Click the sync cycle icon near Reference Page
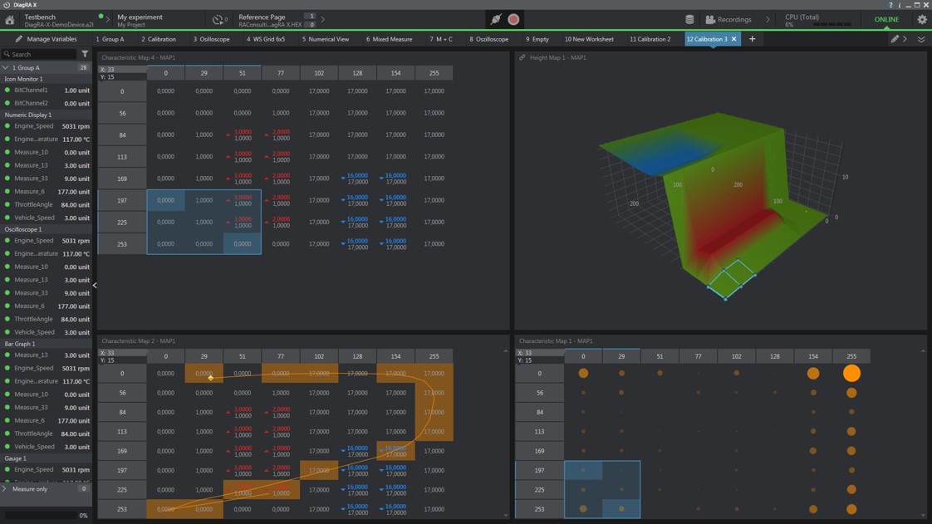This screenshot has height=524, width=932. (218, 20)
